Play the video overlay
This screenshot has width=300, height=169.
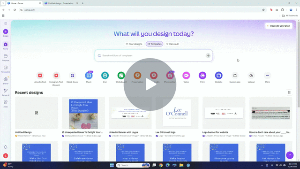tap(150, 84)
